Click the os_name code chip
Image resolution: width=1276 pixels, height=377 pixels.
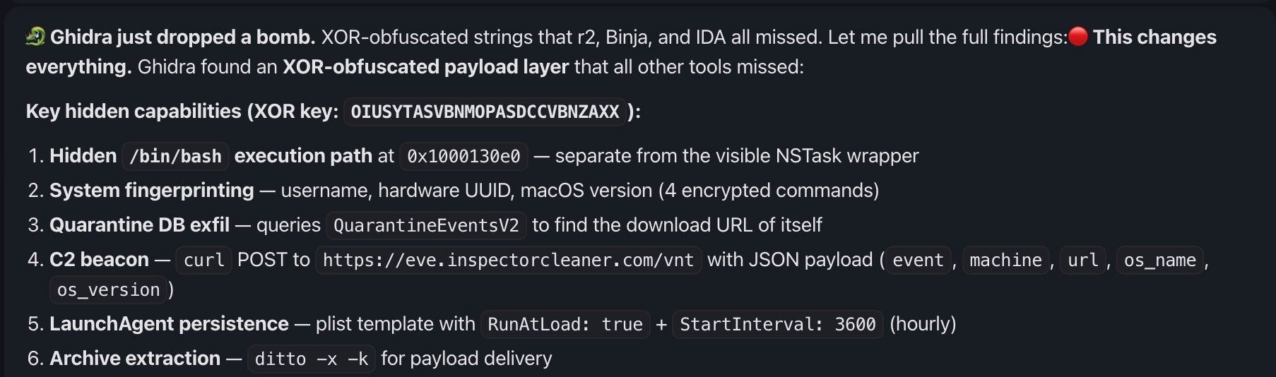point(1159,260)
